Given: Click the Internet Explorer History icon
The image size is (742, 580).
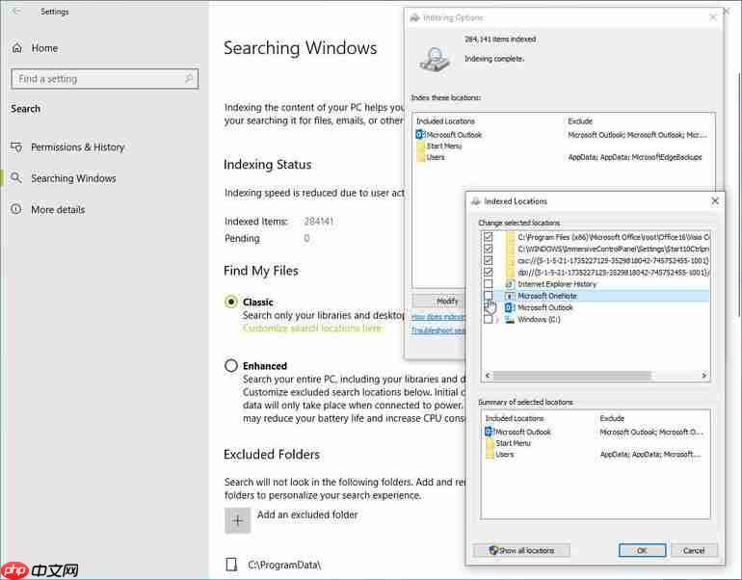Looking at the screenshot, I should click(510, 284).
